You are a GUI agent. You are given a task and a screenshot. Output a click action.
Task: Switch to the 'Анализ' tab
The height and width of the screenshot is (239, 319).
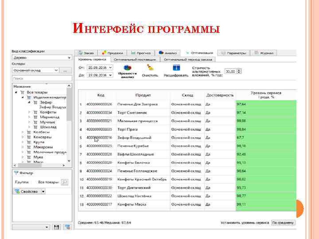167,53
